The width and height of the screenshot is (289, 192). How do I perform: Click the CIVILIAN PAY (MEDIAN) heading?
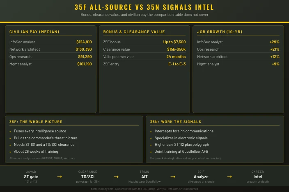(34, 32)
